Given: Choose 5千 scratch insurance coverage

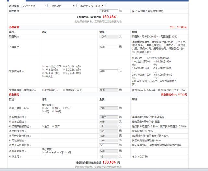Looking at the screenshot, I should point(50,153).
